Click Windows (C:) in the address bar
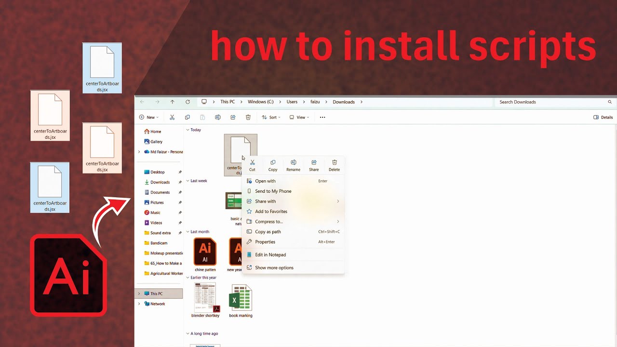This screenshot has width=617, height=347. coord(260,102)
